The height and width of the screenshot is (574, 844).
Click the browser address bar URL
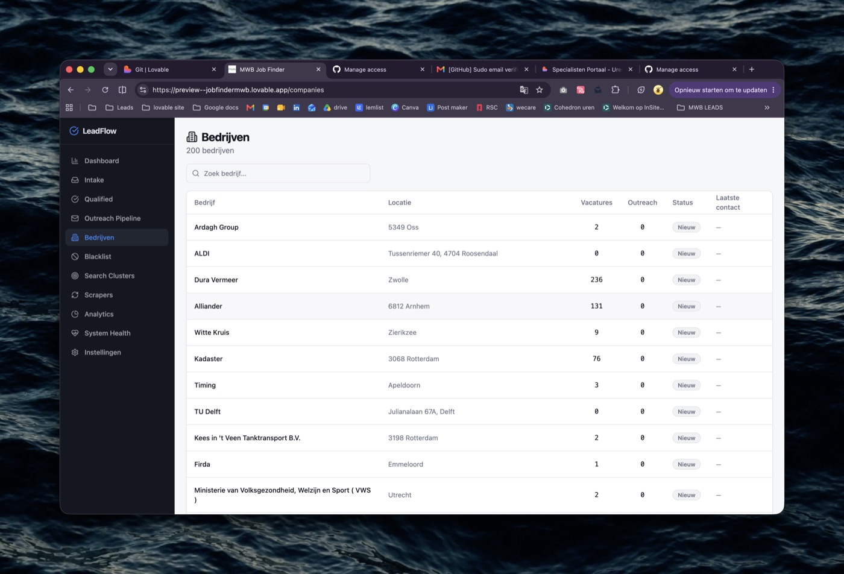pos(238,90)
